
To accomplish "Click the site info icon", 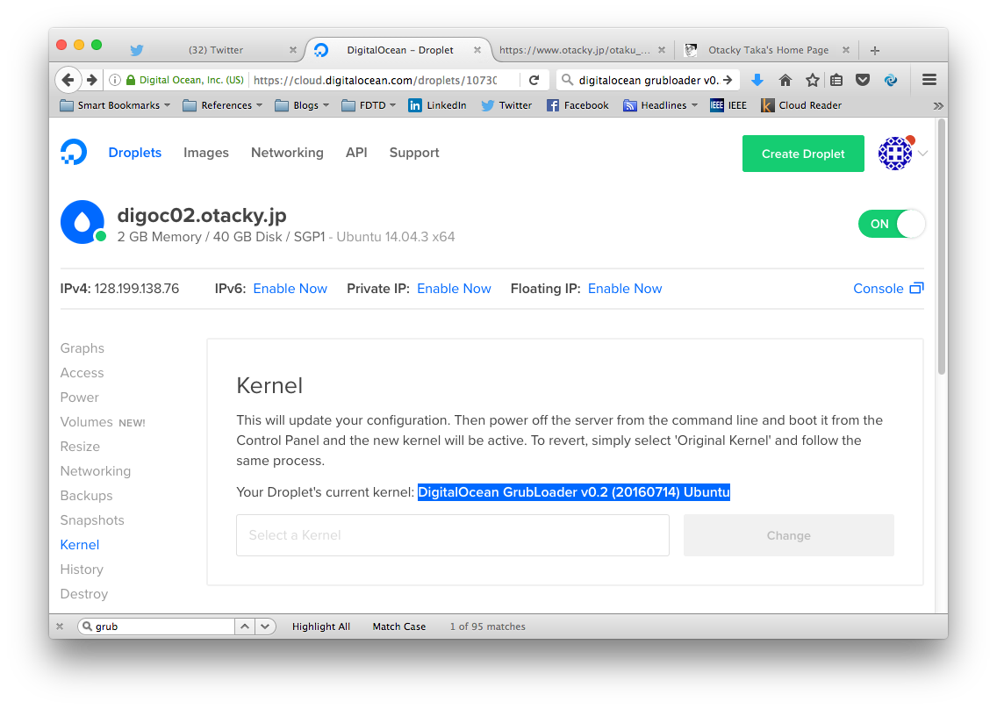I will pyautogui.click(x=115, y=80).
